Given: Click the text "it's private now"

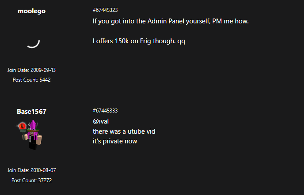Looking at the screenshot, I should tap(115, 141).
